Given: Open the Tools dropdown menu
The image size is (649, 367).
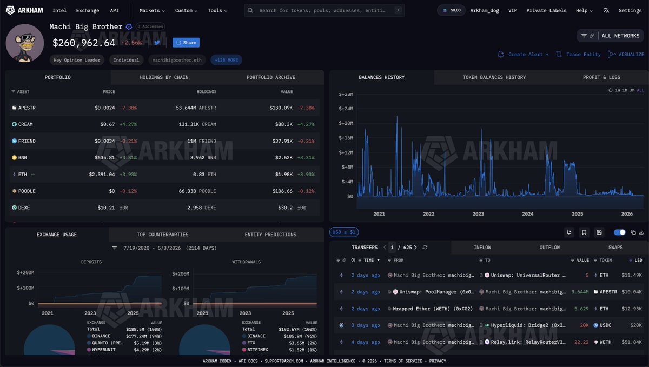Looking at the screenshot, I should pyautogui.click(x=217, y=10).
